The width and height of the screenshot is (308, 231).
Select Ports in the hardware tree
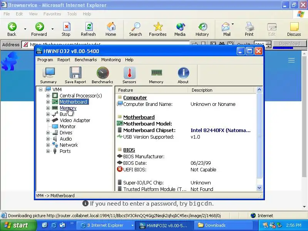[65, 151]
